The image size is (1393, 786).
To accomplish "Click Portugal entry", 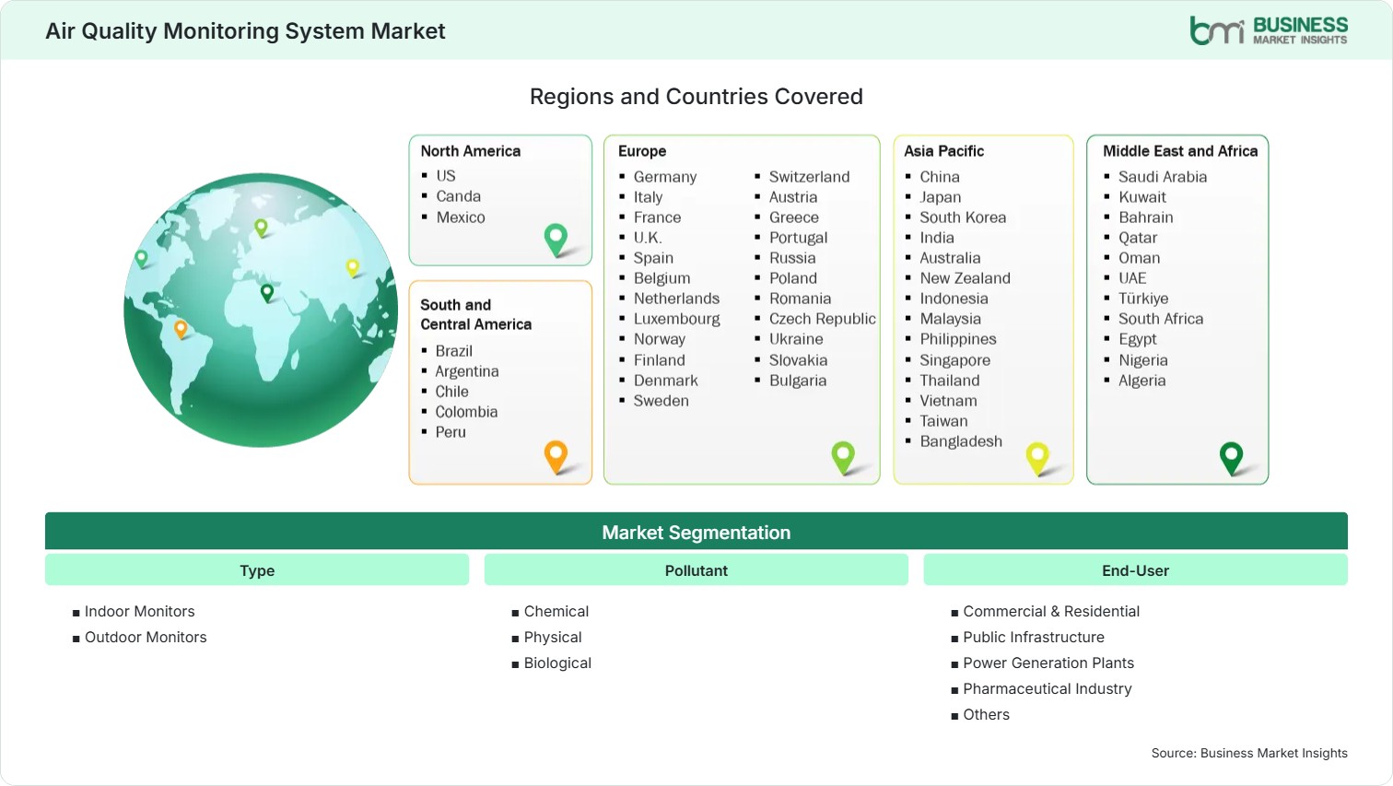I will [799, 238].
